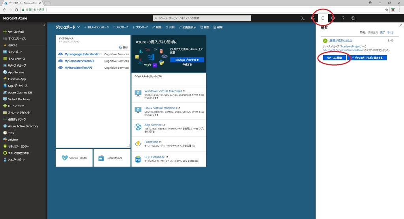Image resolution: width=404 pixels, height=219 pixels.
Task: Open the Windows Virtual Machines quickstart link
Action: (165, 91)
